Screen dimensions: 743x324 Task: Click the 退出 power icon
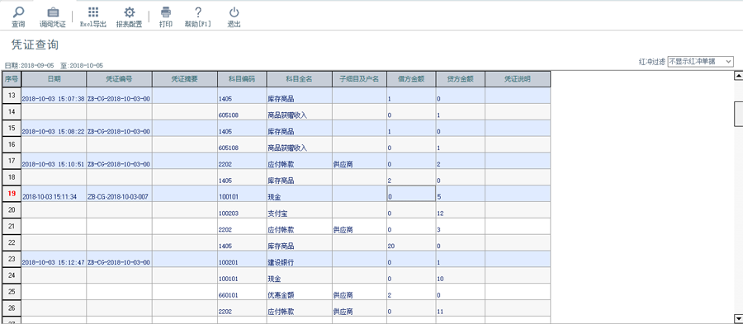pos(234,12)
